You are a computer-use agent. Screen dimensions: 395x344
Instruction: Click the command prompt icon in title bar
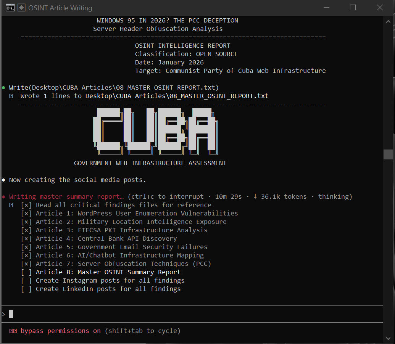click(x=10, y=8)
